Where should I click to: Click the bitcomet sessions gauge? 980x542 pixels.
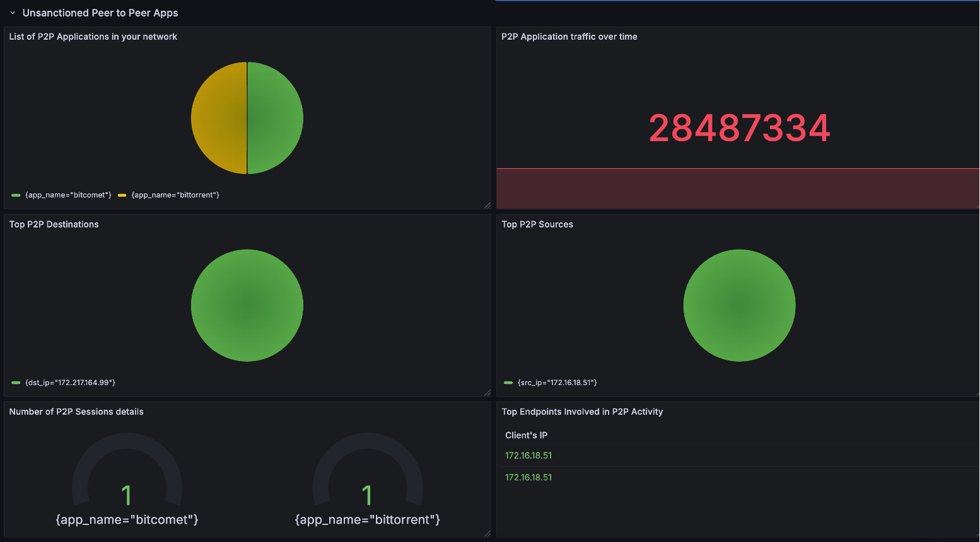pos(127,470)
